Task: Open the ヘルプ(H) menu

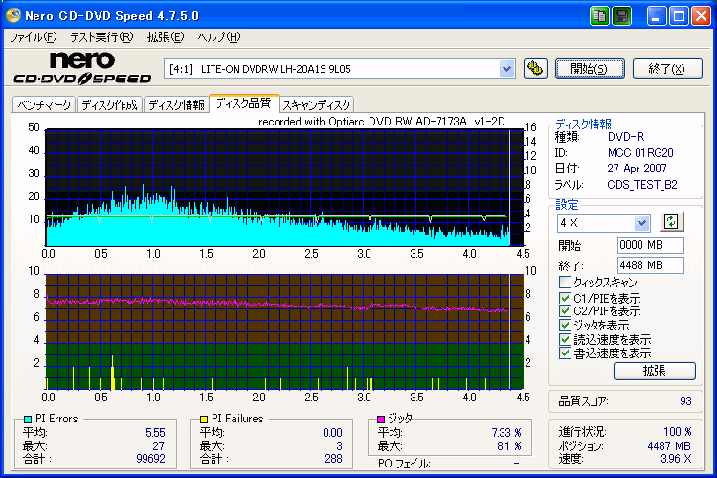Action: tap(218, 37)
